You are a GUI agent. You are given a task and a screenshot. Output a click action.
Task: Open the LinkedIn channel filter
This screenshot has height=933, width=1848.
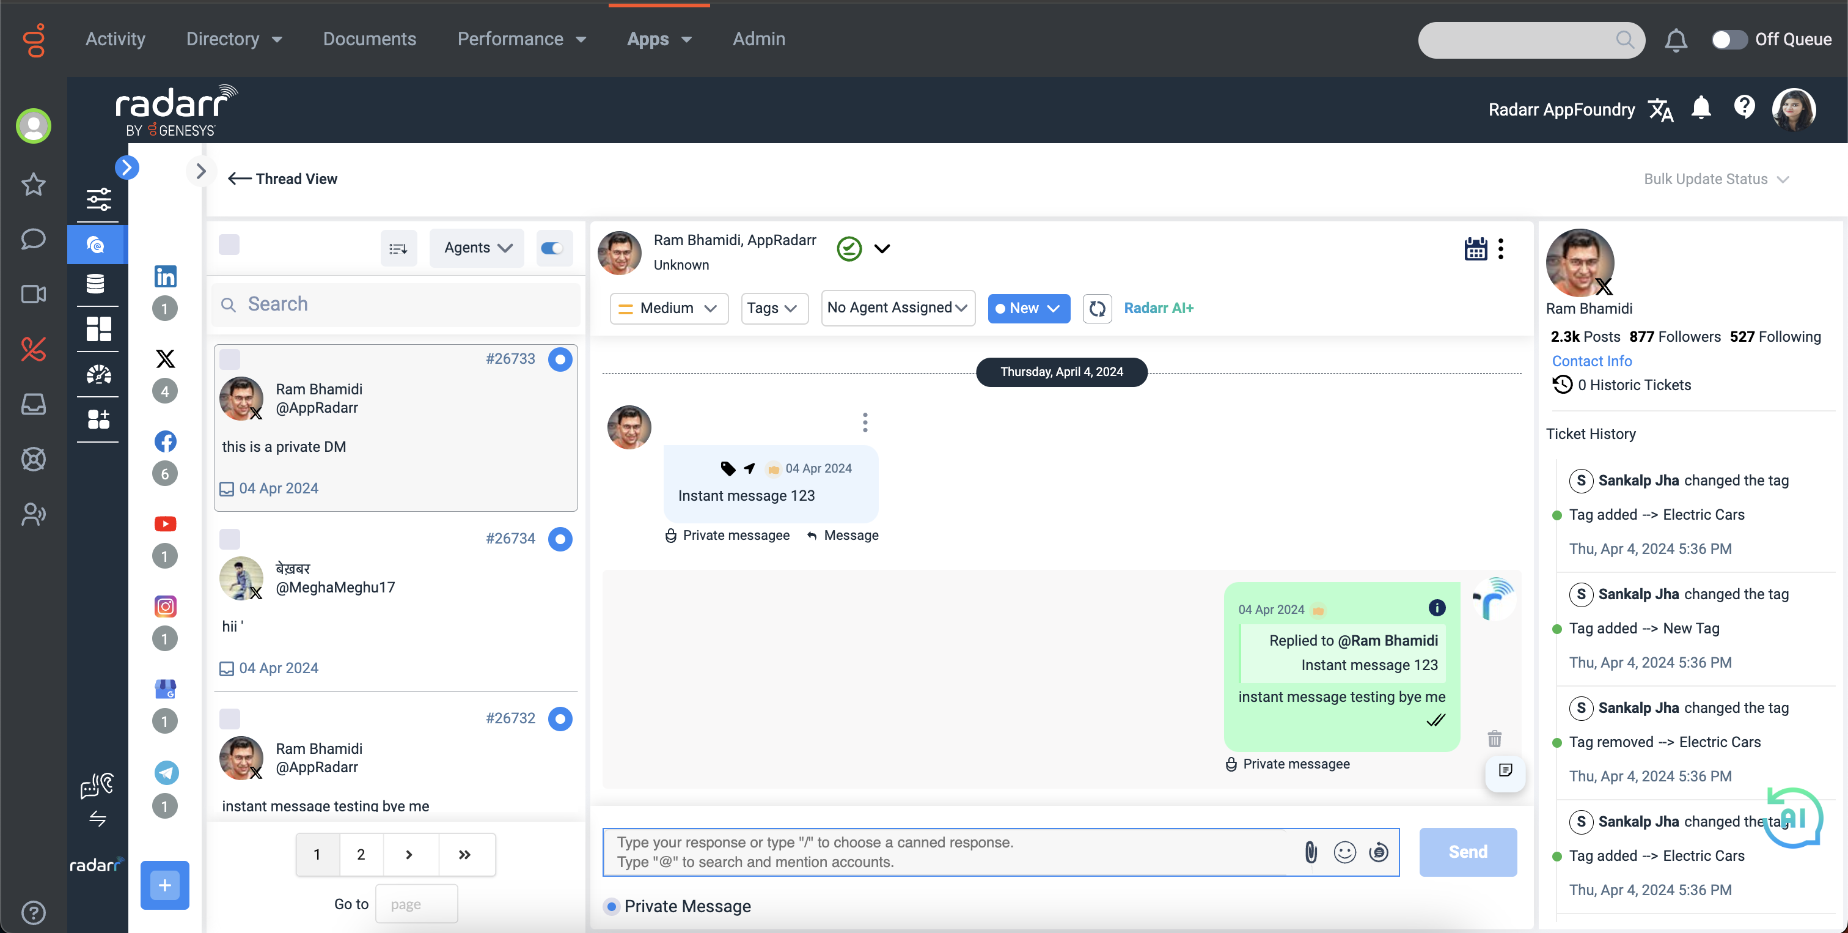tap(165, 276)
